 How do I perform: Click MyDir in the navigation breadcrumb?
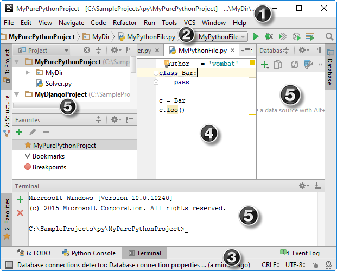click(96, 37)
